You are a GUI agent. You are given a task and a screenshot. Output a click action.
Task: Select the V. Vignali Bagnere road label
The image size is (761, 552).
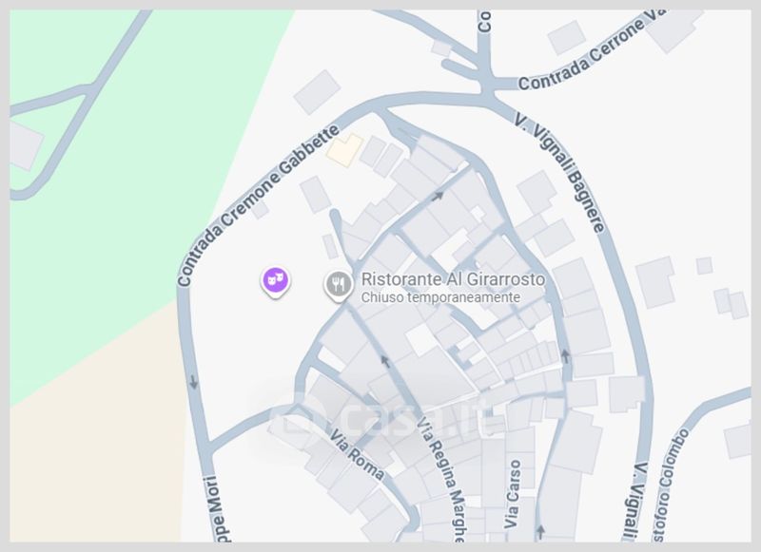(560, 173)
